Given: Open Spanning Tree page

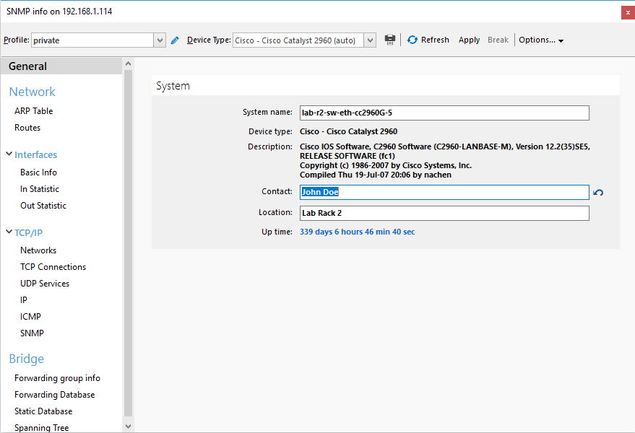Looking at the screenshot, I should click(x=41, y=428).
